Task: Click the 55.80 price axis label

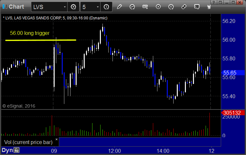Action: [229, 59]
